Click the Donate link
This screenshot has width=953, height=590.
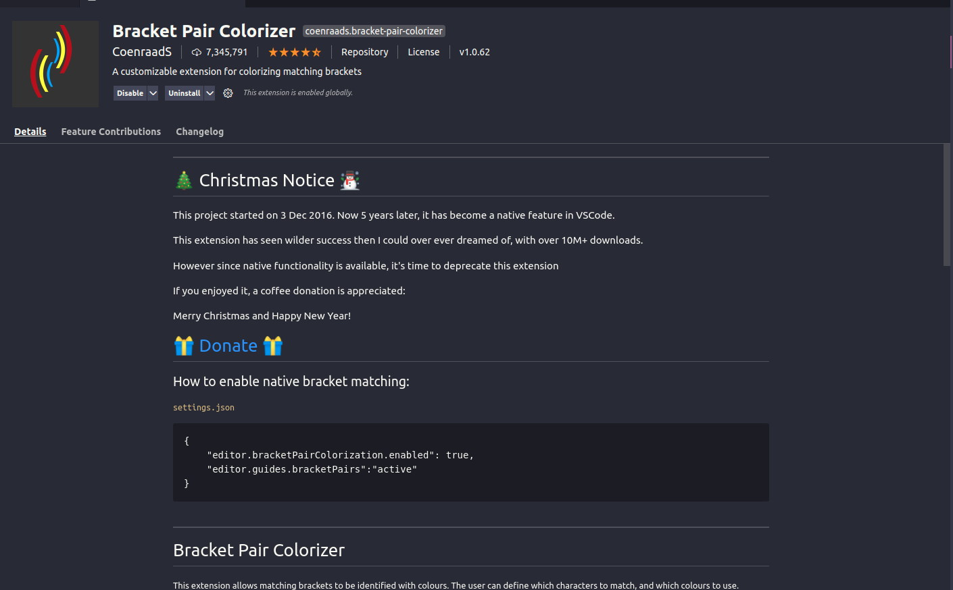tap(228, 345)
